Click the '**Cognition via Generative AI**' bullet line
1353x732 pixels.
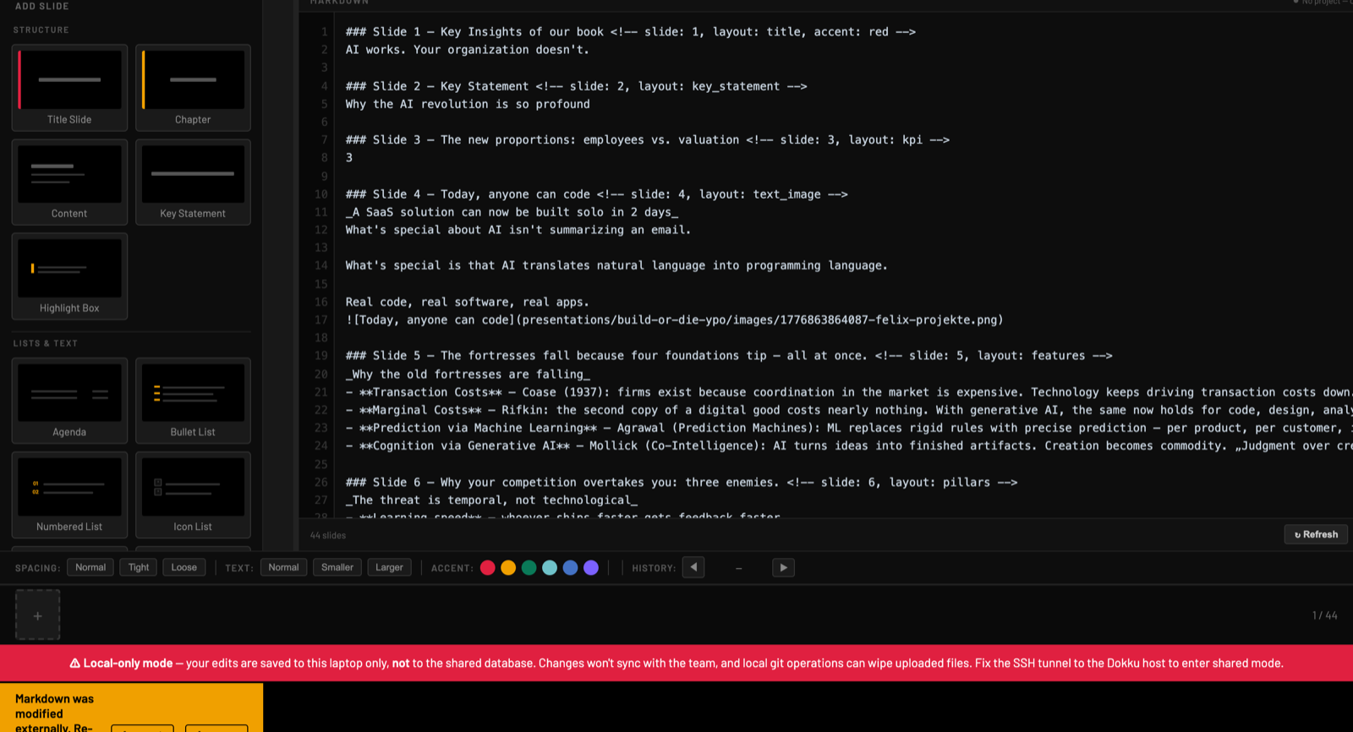848,445
